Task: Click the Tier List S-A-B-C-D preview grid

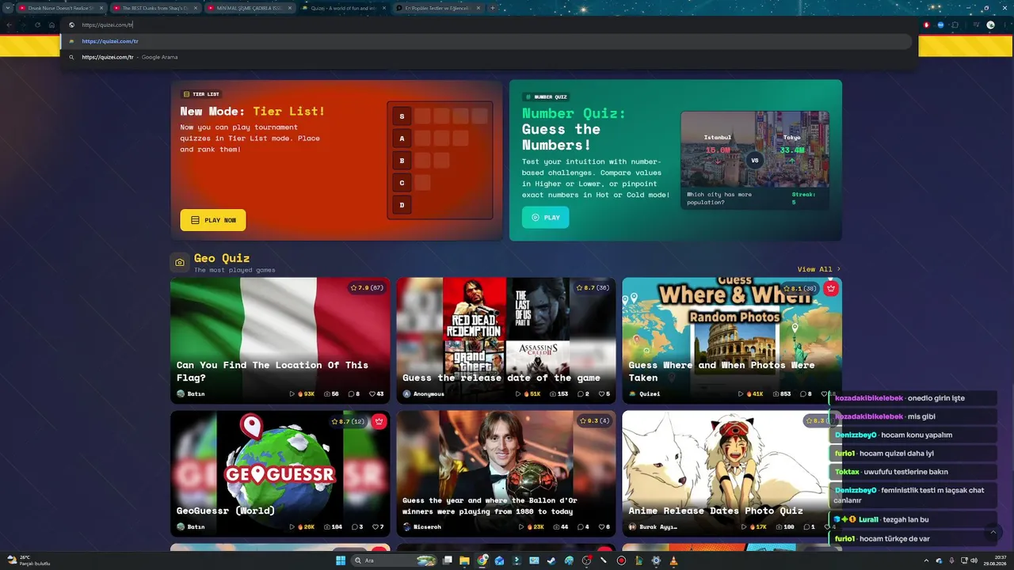Action: tap(440, 160)
